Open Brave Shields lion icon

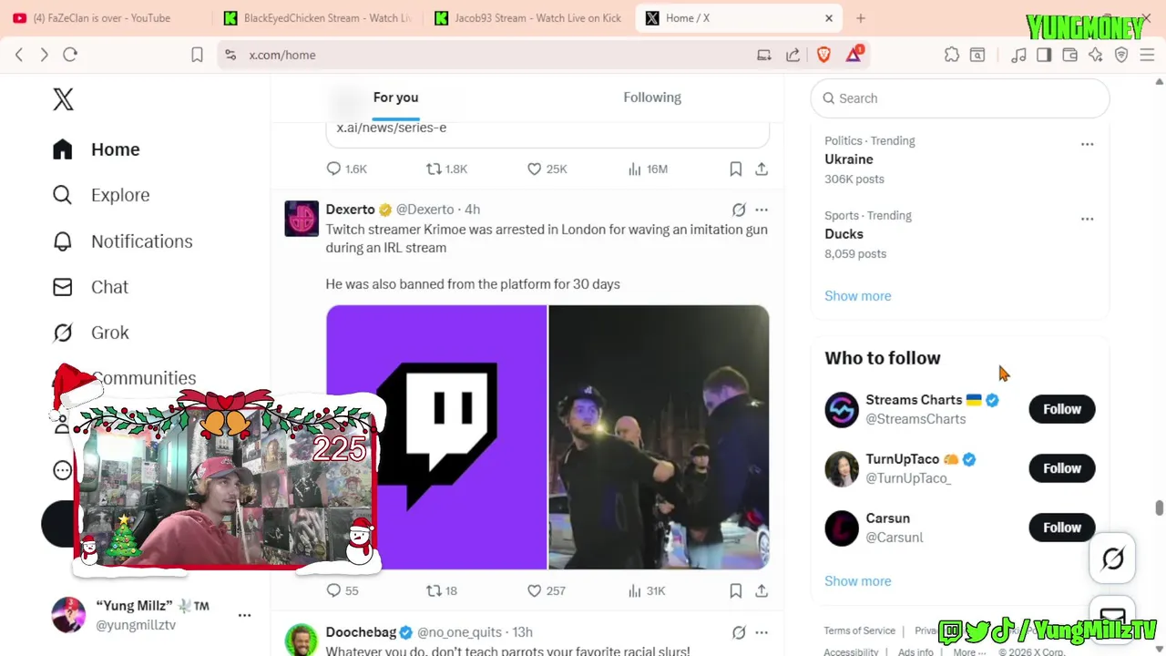(x=824, y=55)
